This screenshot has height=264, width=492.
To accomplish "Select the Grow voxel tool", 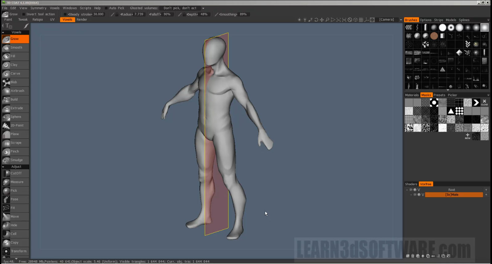I will 15,39.
